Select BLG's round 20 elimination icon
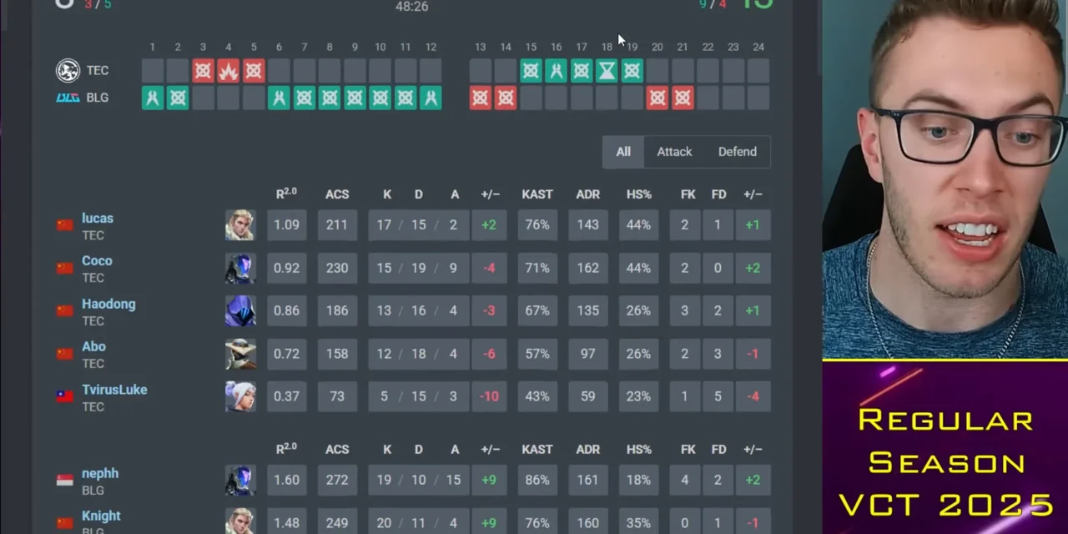The image size is (1068, 534). (657, 98)
